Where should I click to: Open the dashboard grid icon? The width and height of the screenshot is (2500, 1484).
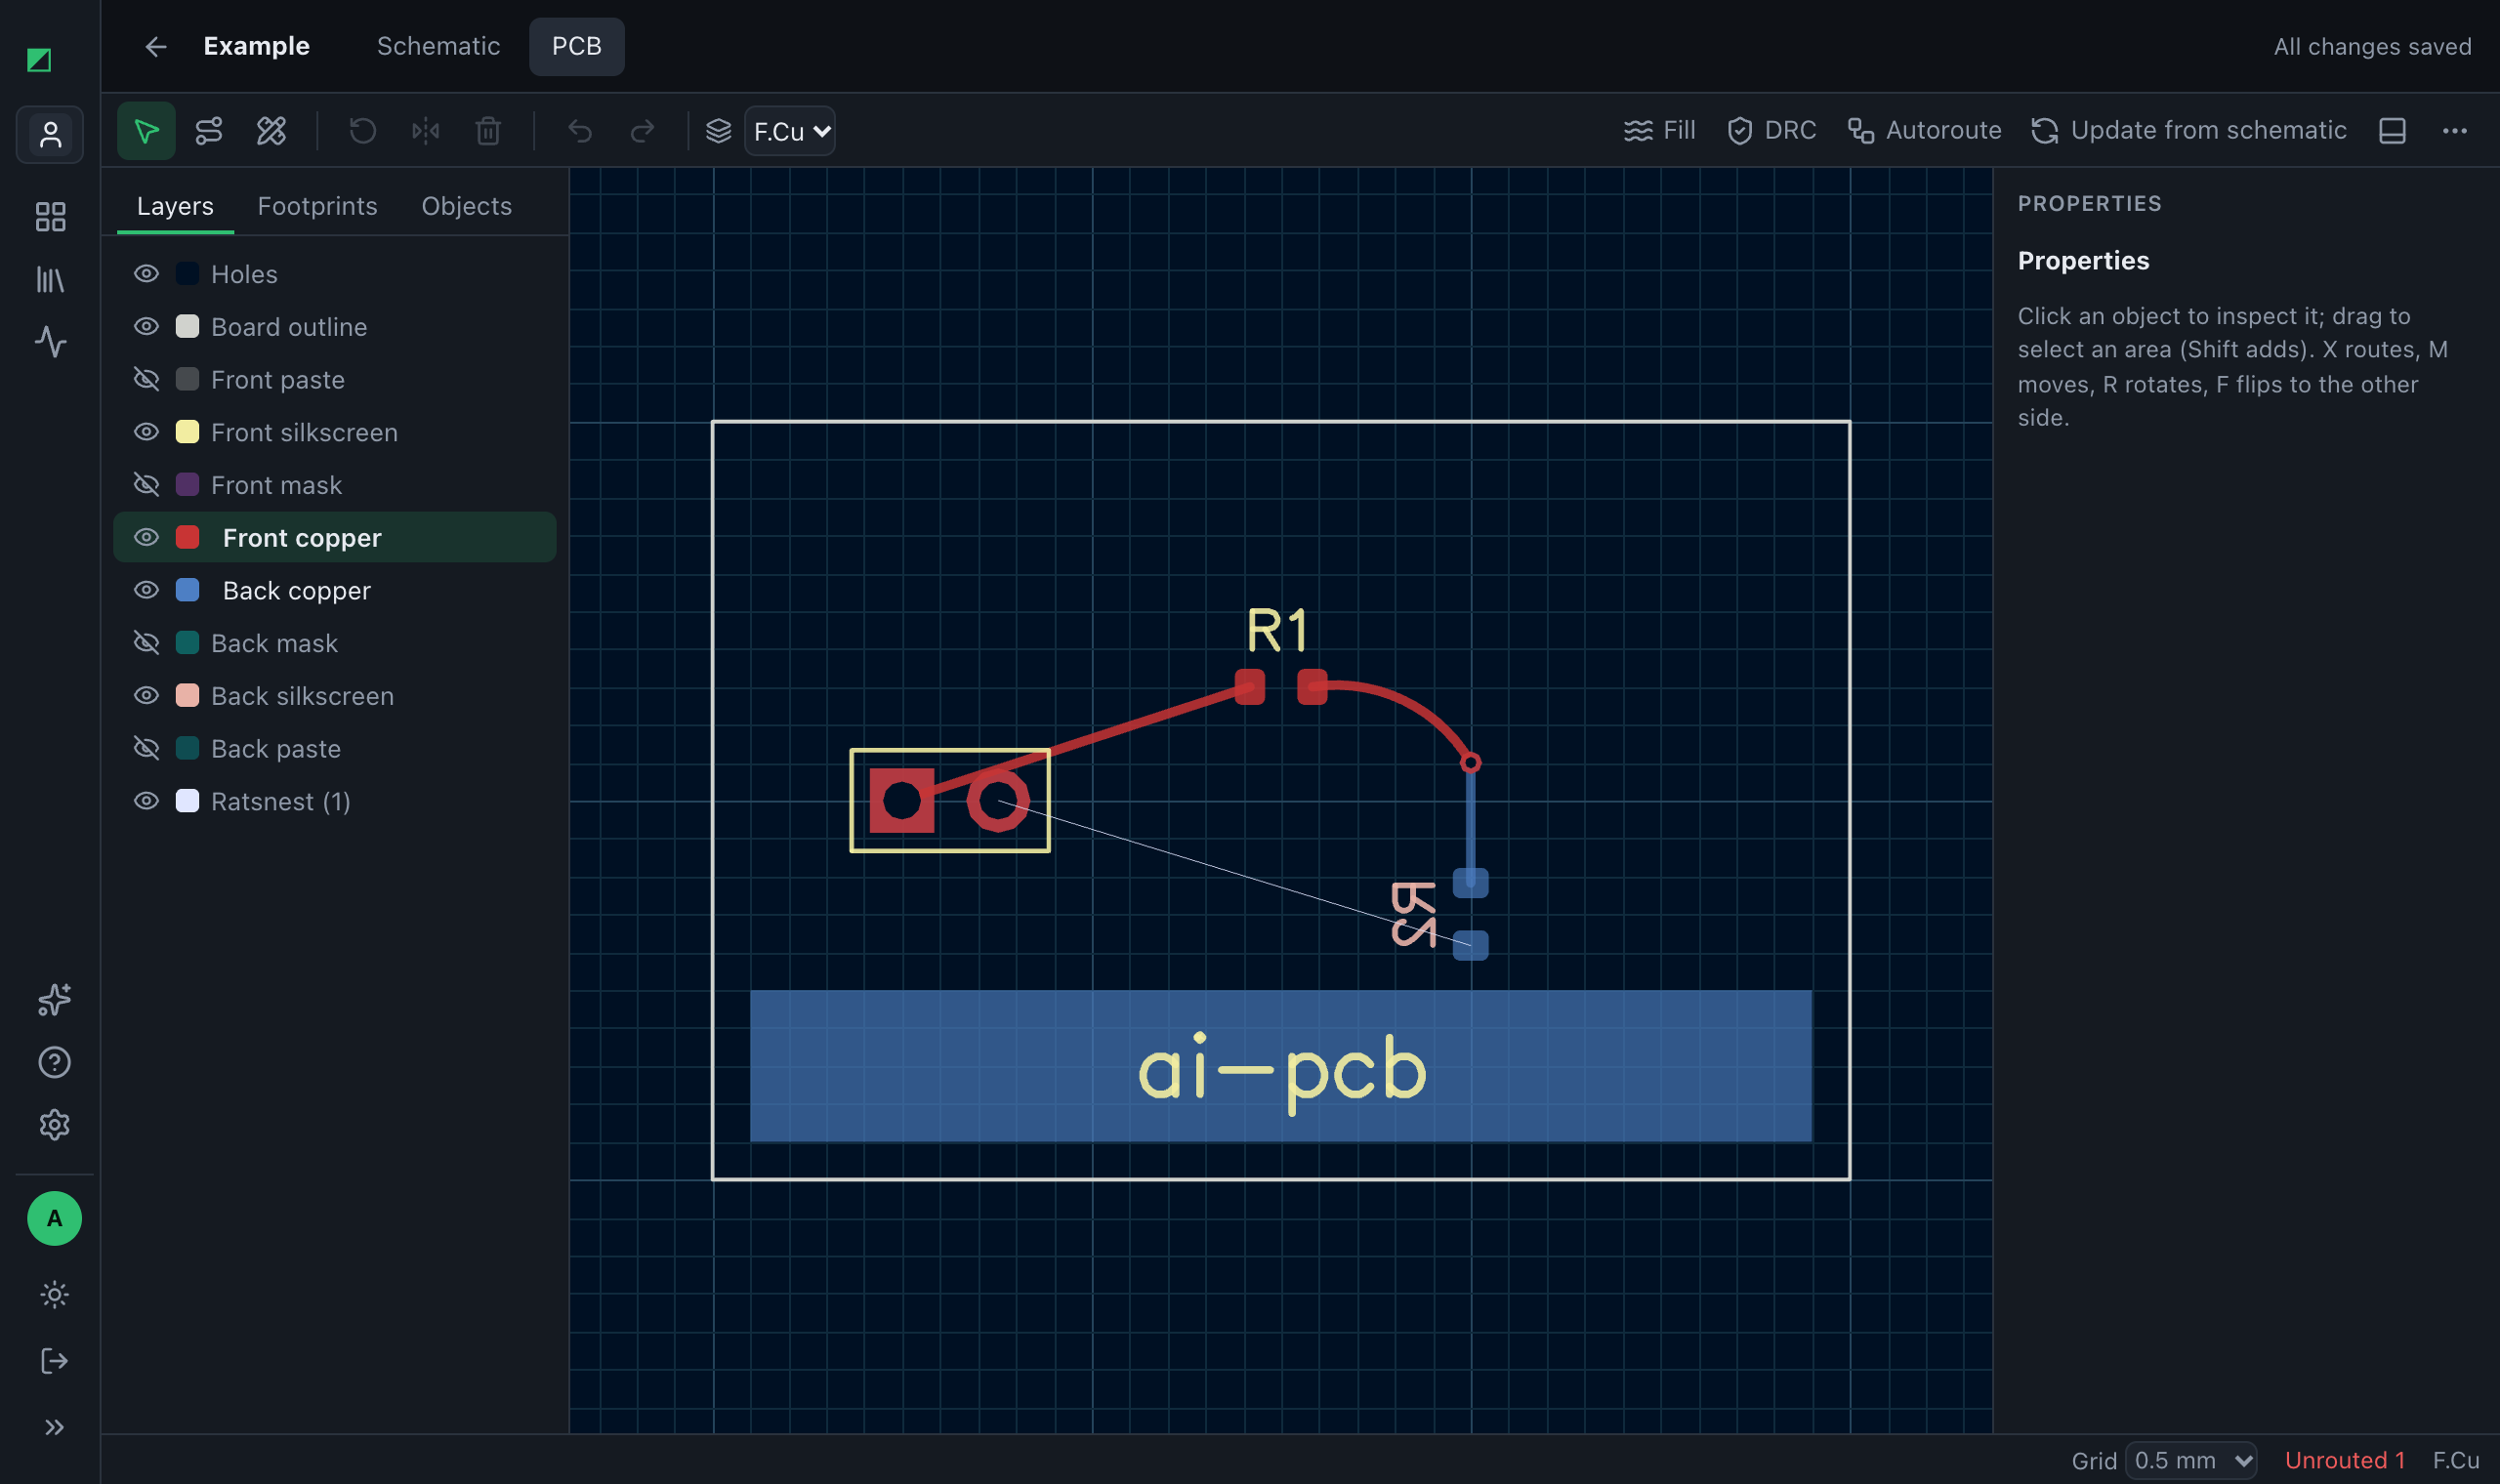50,217
